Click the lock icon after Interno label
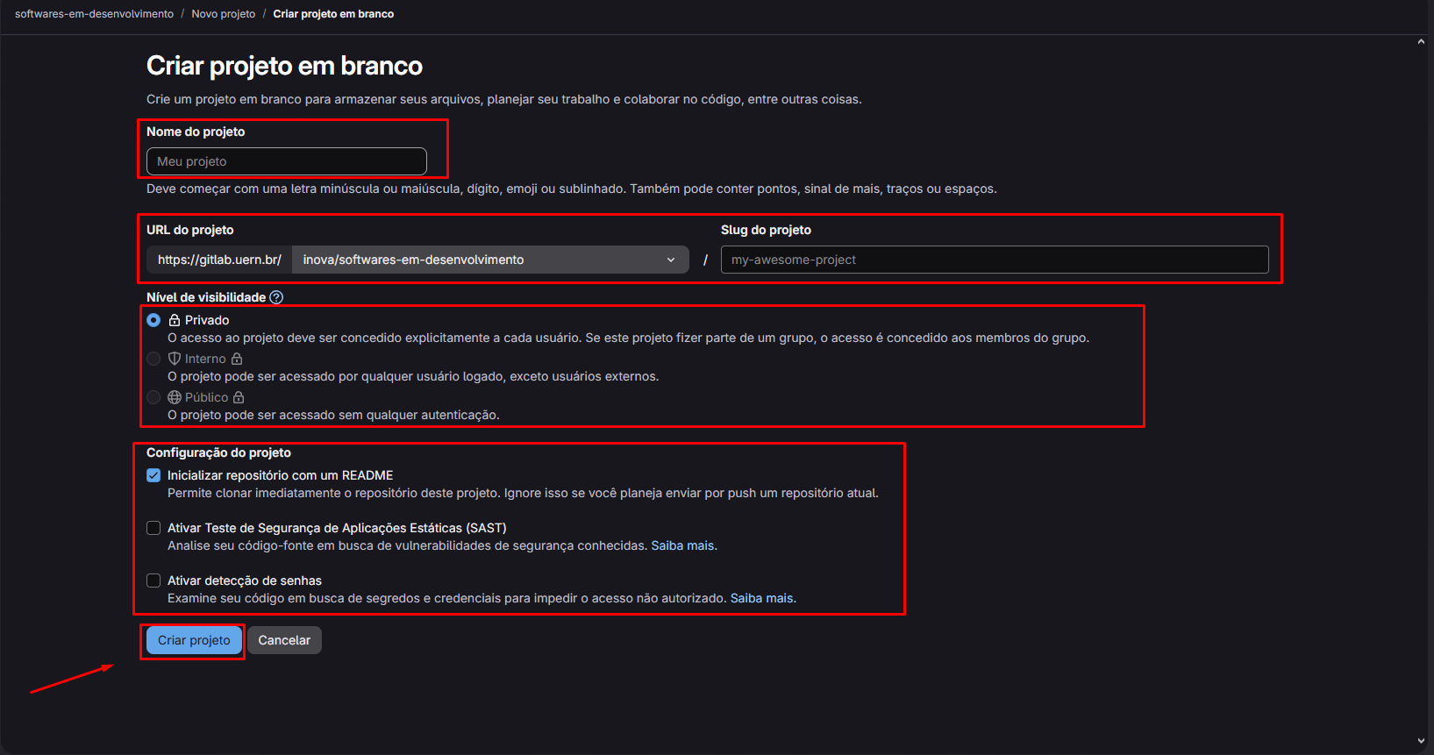Image resolution: width=1434 pixels, height=755 pixels. click(237, 359)
